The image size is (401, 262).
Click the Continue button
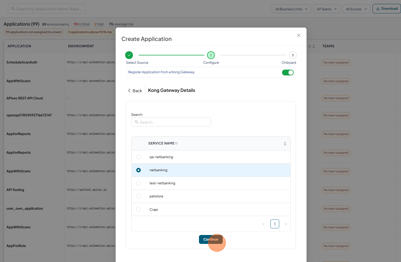211,239
